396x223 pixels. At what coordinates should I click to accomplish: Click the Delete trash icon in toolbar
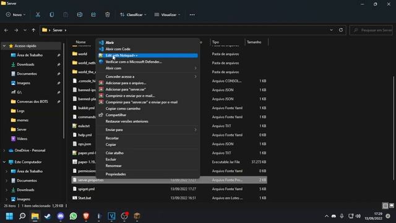click(x=107, y=15)
